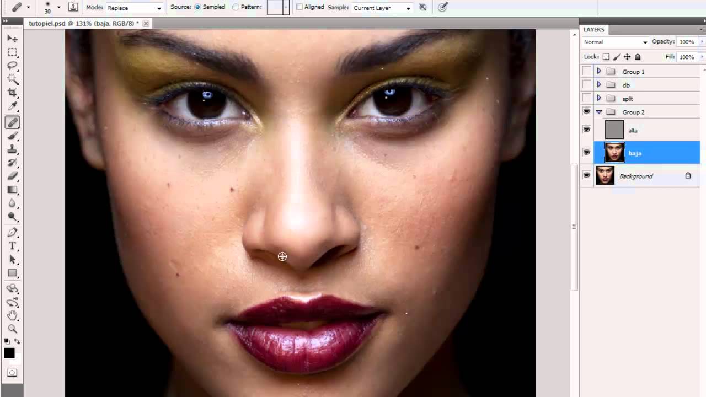Select the Layers panel tab
This screenshot has width=706, height=397.
(594, 30)
